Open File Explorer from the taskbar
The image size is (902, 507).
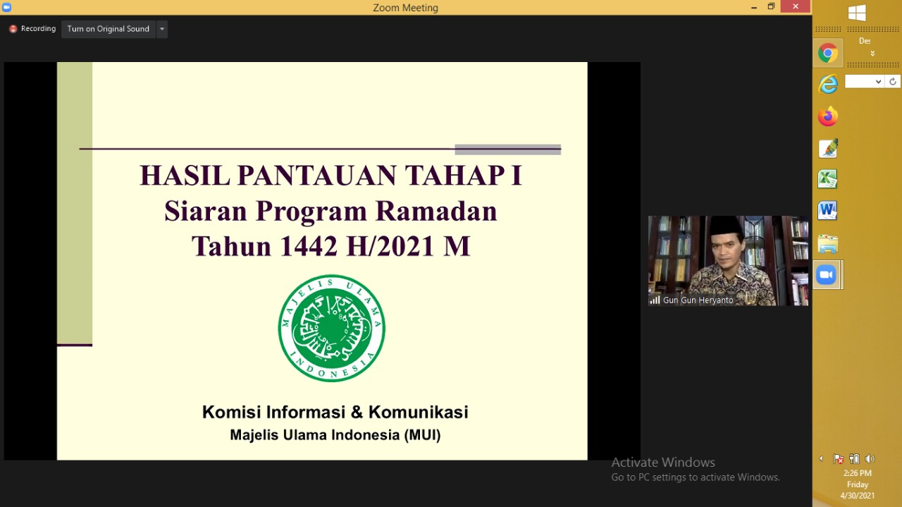coord(827,244)
